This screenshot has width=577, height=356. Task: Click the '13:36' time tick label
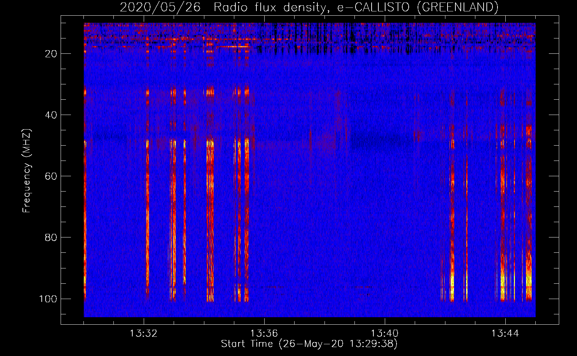coord(264,334)
